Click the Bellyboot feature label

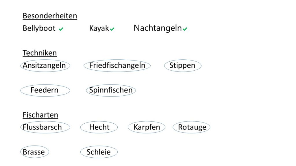click(x=39, y=29)
